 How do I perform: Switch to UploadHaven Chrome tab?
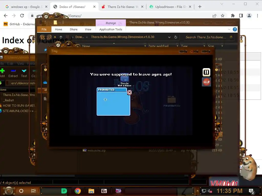pos(170,7)
